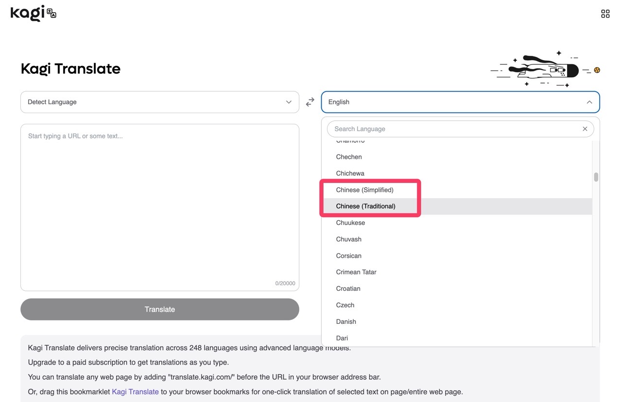Click the Kagi dog mascot illustration
Screen dimensions: 622x402
click(545, 69)
